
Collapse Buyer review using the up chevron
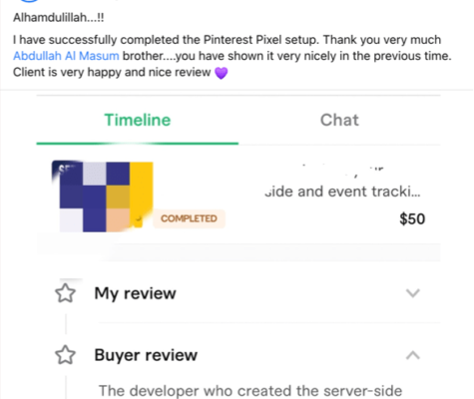tap(413, 355)
